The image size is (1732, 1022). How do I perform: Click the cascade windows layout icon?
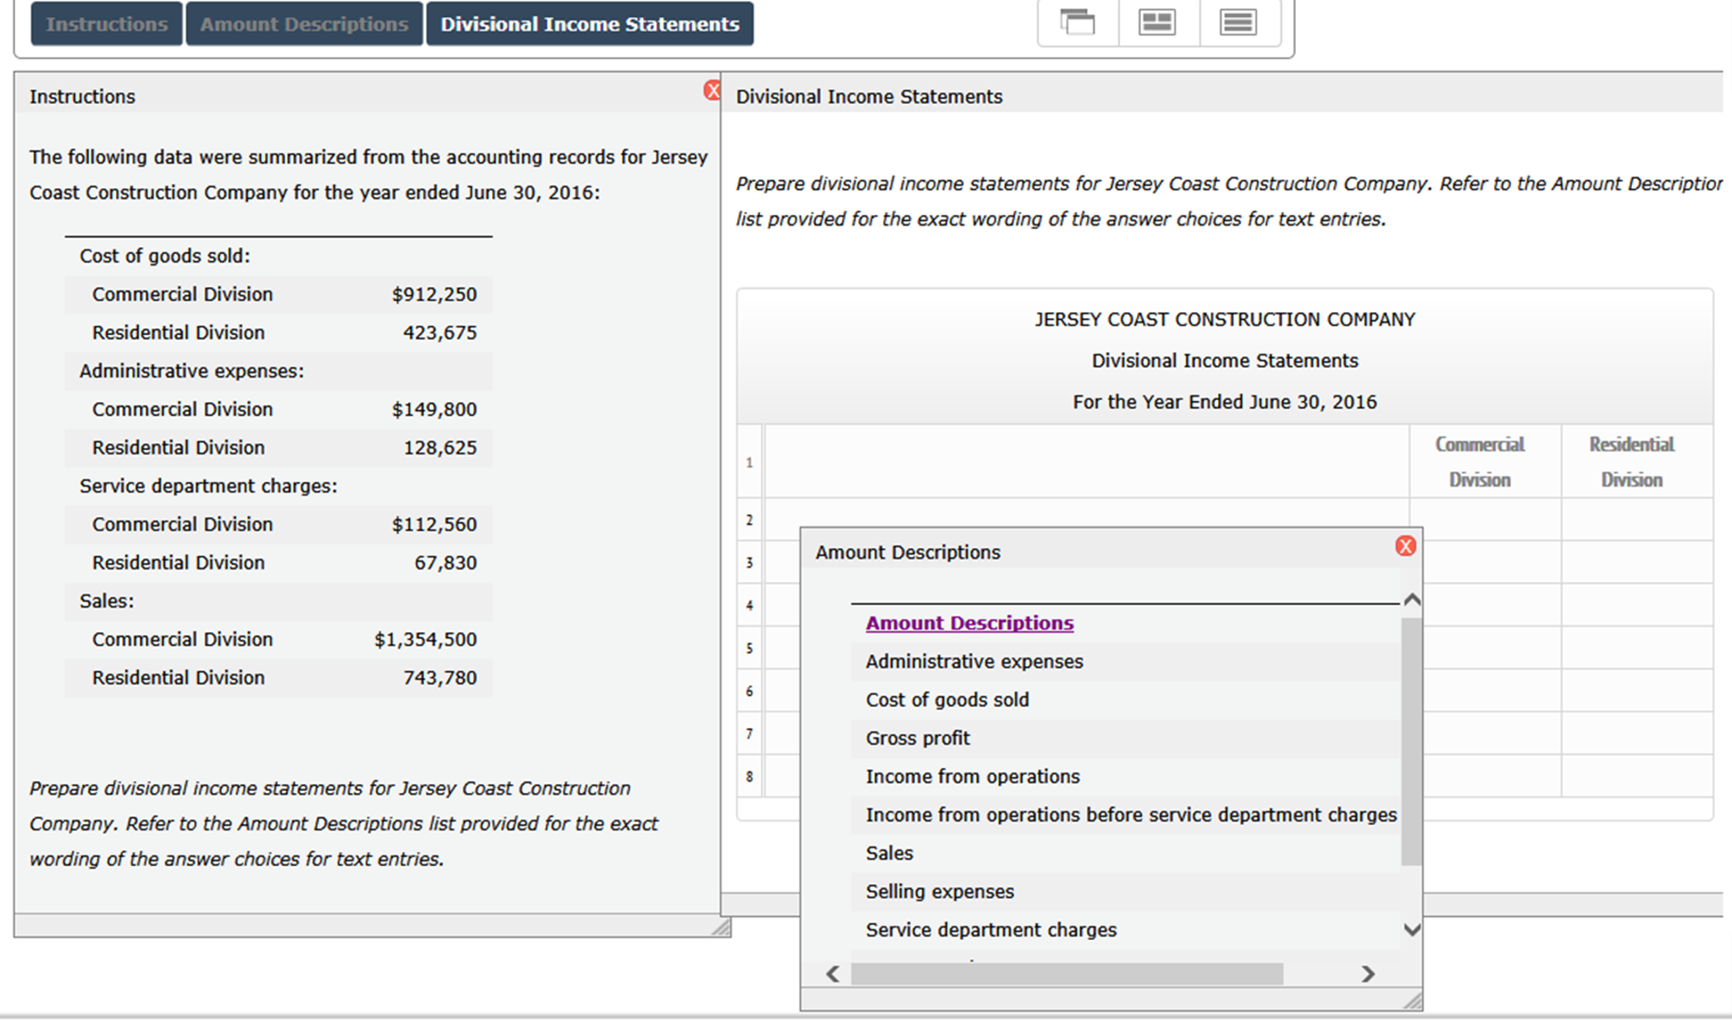[x=1078, y=22]
